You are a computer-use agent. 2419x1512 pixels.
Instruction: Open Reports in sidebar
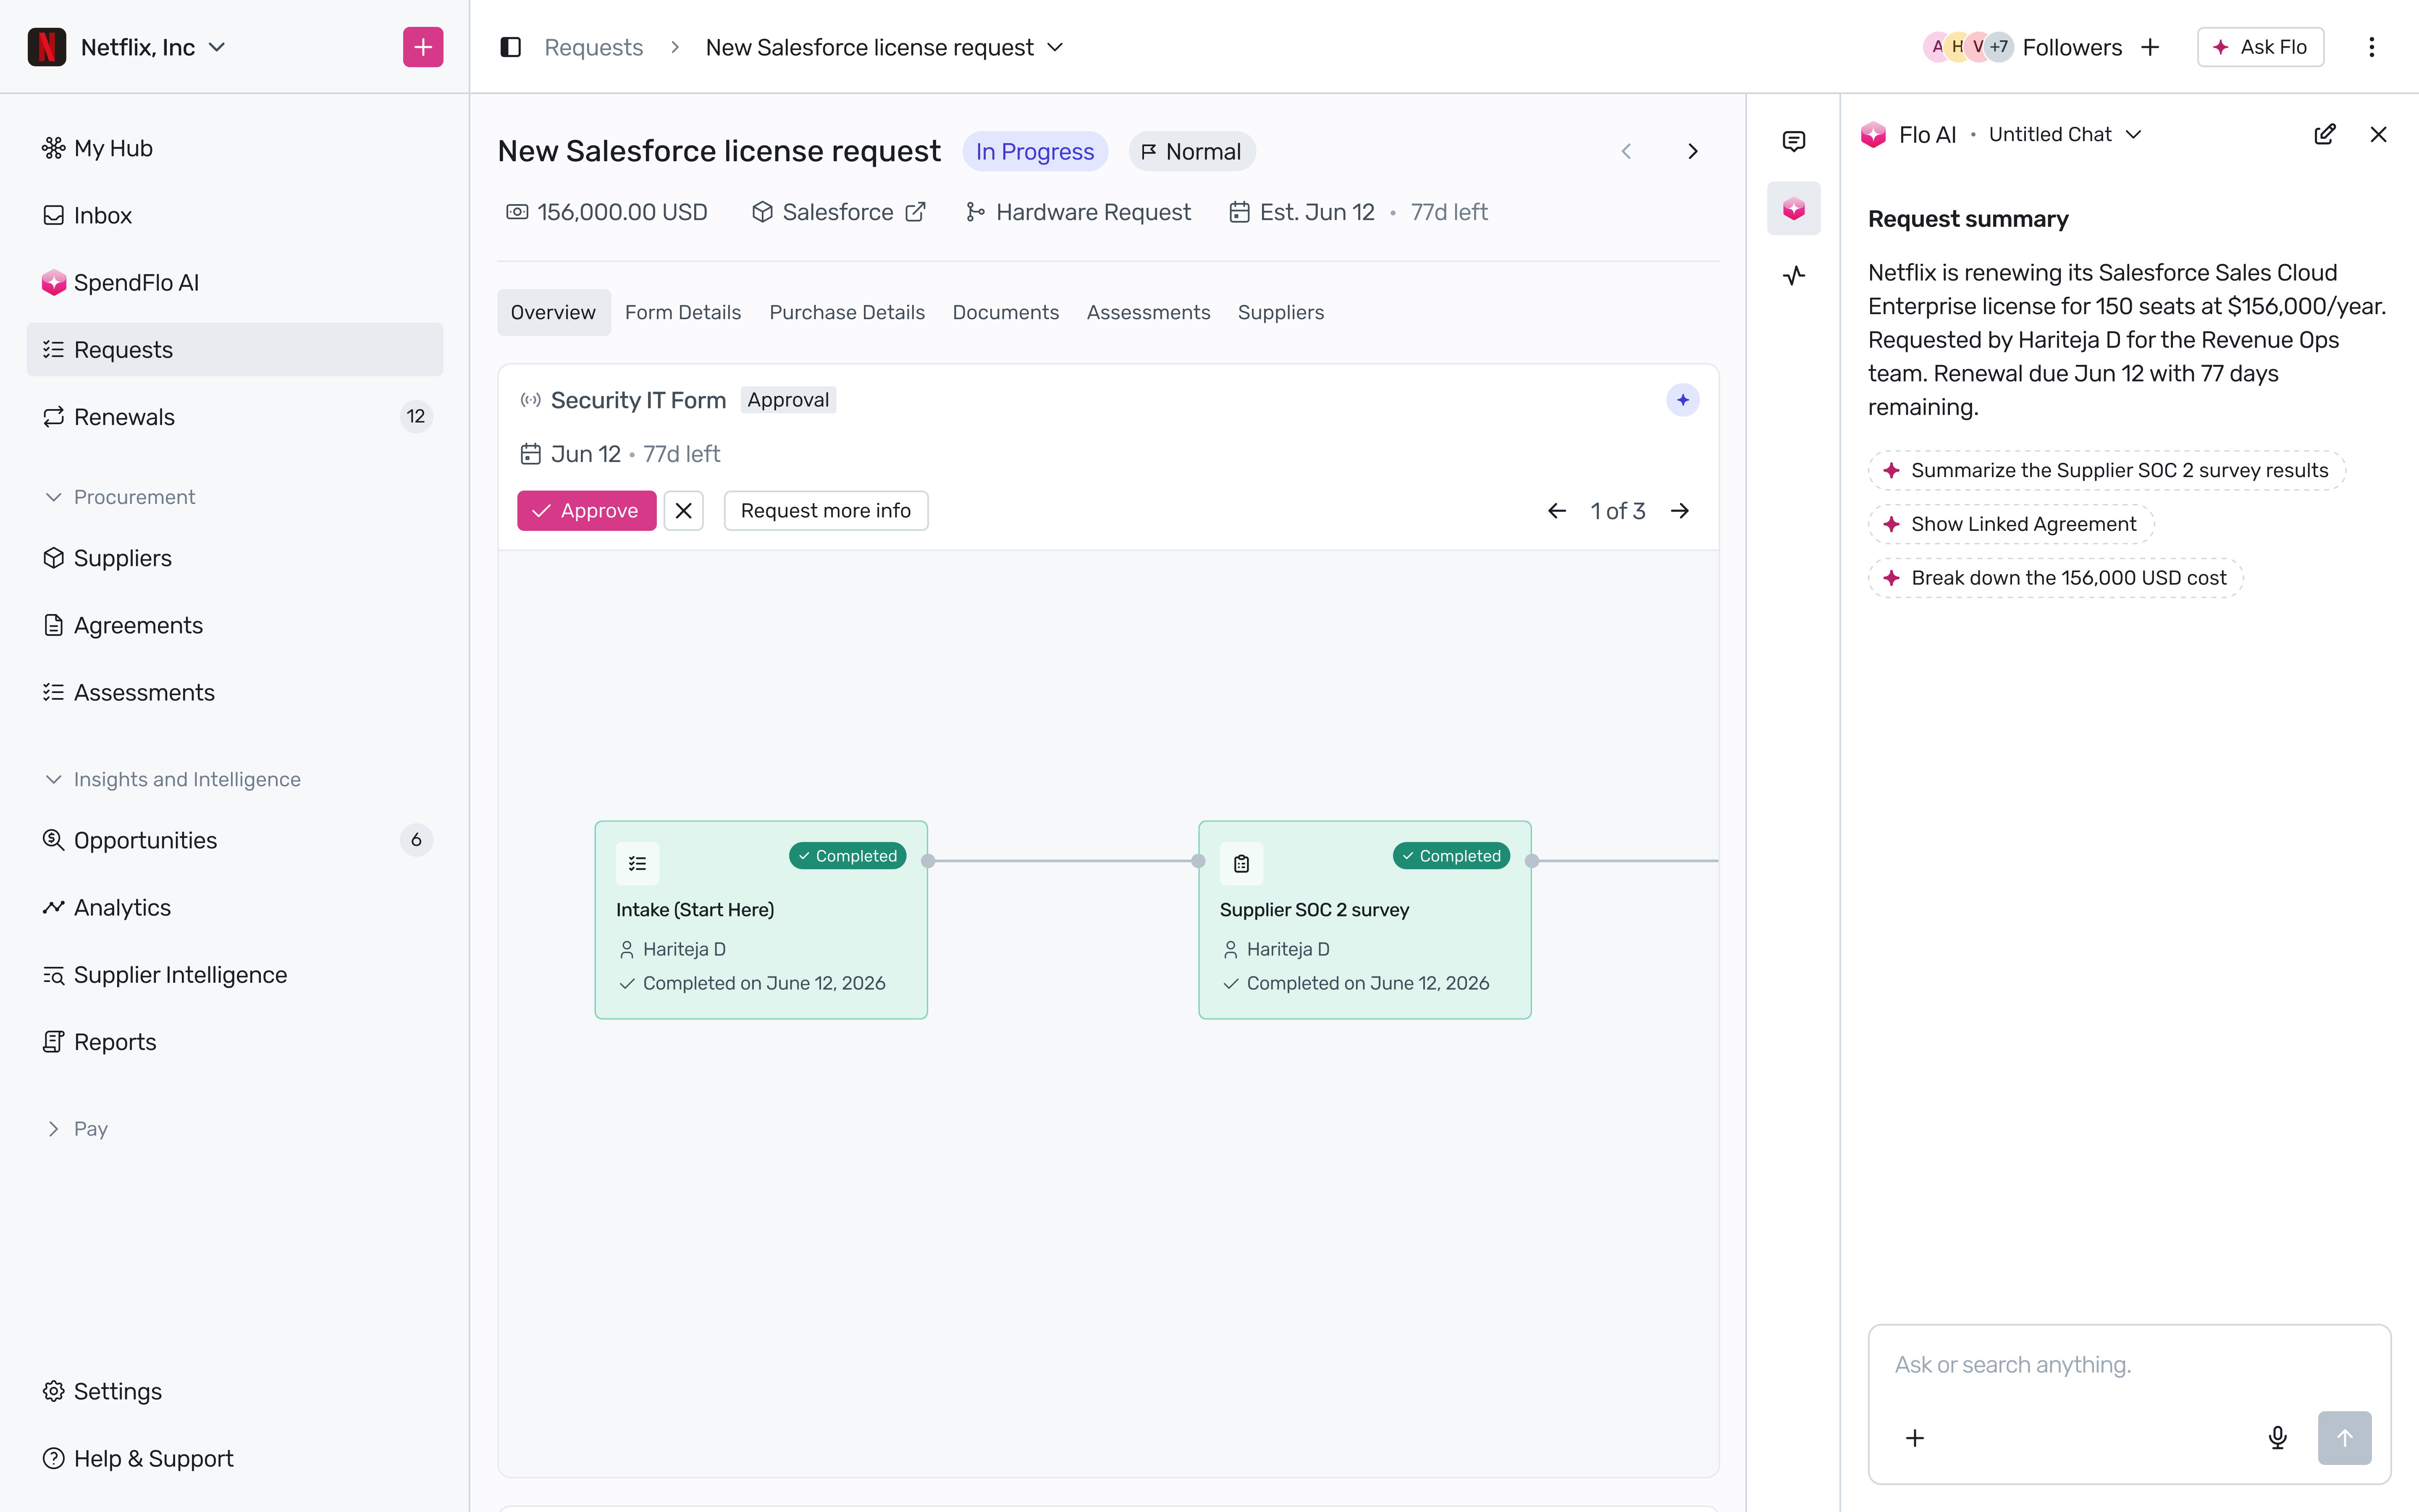pos(235,1042)
